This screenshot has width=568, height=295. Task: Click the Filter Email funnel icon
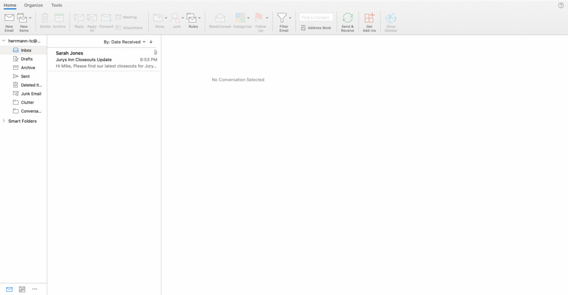coord(282,18)
